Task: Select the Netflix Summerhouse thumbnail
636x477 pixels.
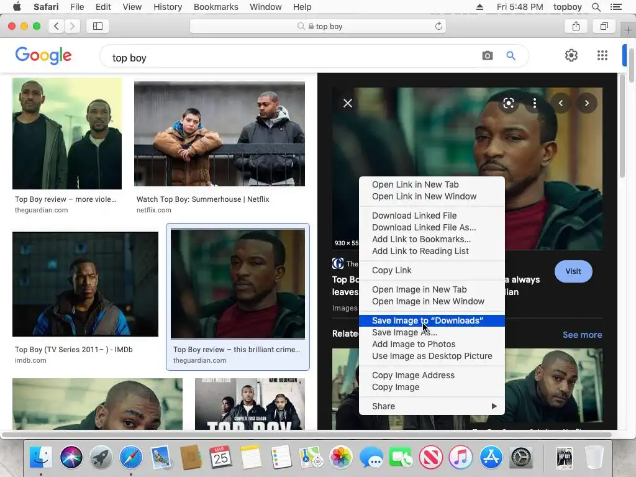Action: [x=219, y=134]
